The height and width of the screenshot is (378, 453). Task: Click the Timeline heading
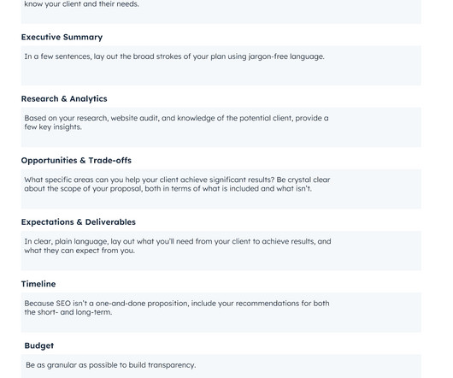[38, 284]
